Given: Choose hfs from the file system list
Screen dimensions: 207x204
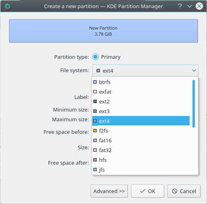Looking at the screenshot, I should 141,160.
